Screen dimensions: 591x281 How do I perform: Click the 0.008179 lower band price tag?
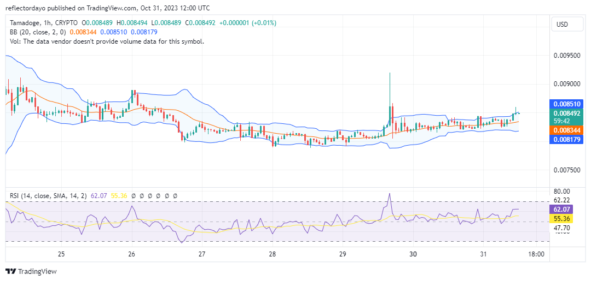tap(566, 140)
